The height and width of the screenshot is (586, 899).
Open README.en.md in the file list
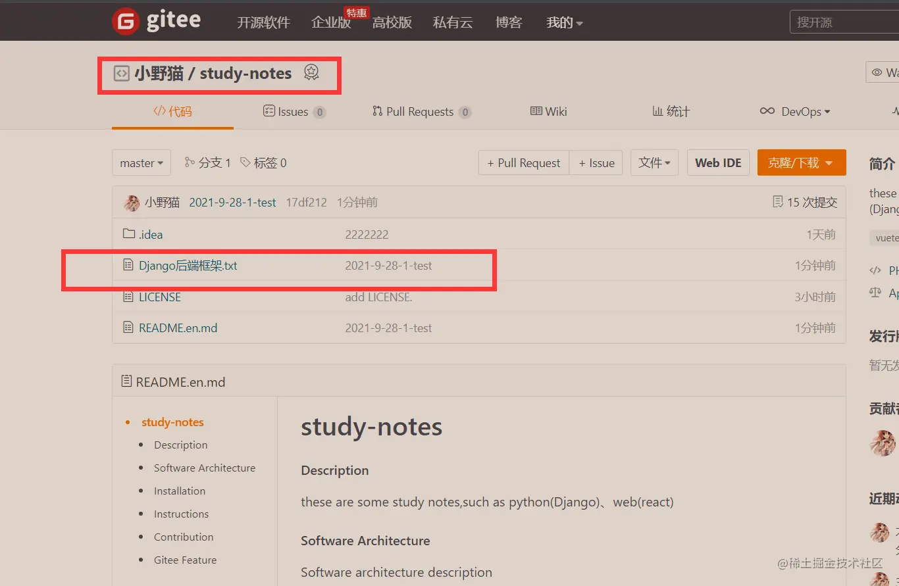pyautogui.click(x=178, y=328)
